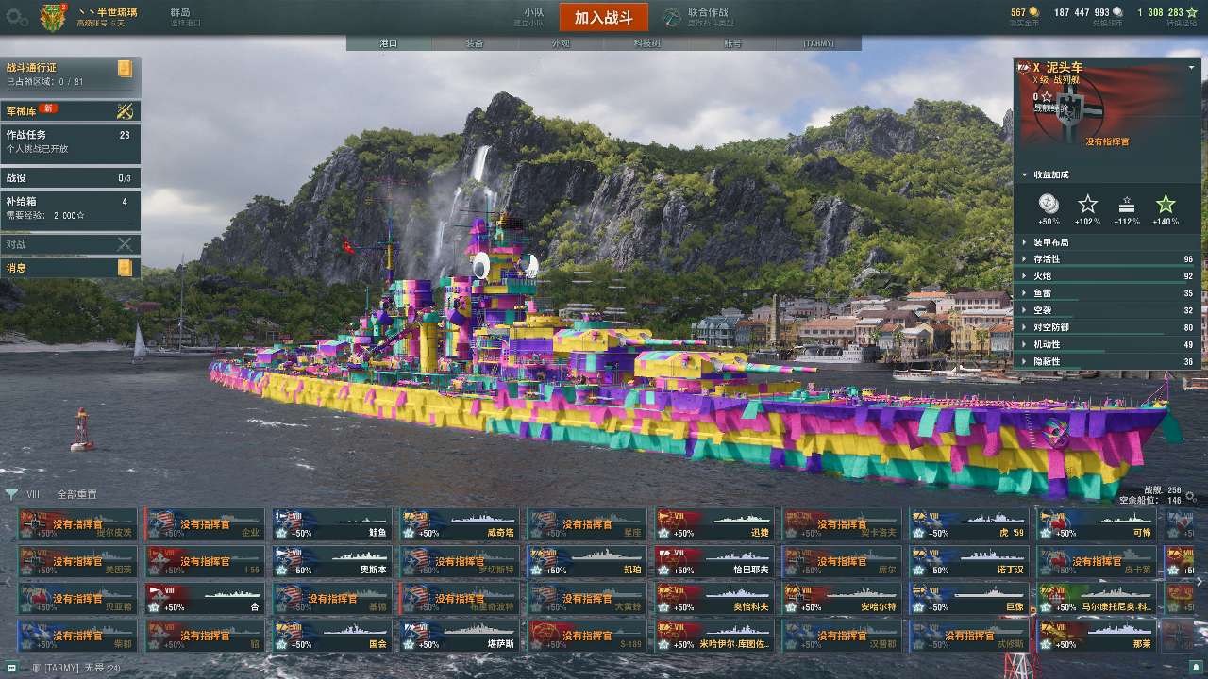Click the free XP star icon
1208x679 pixels.
(1191, 12)
